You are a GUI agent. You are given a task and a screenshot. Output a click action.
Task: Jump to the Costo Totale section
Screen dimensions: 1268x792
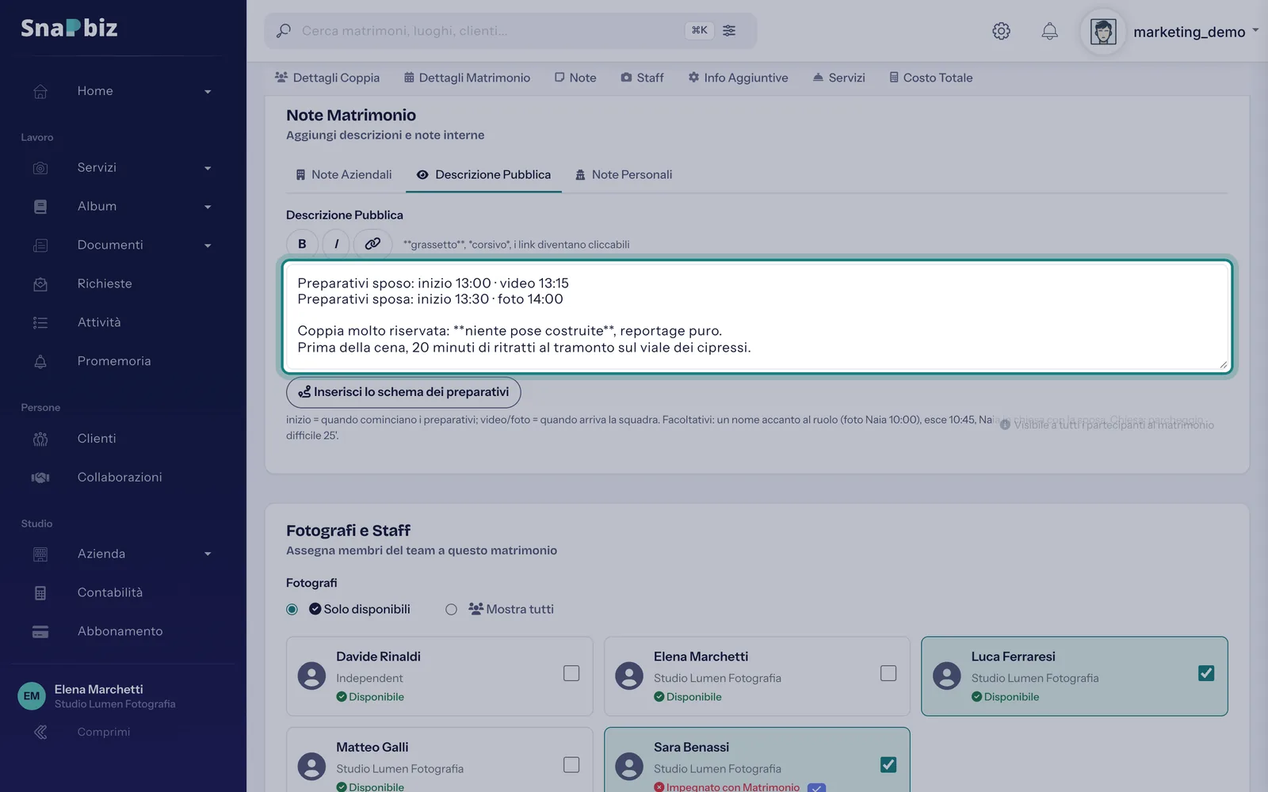tap(930, 78)
